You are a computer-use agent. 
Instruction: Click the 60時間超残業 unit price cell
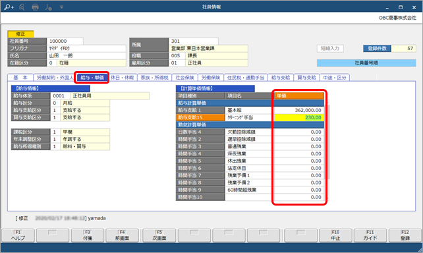pyautogui.click(x=299, y=190)
